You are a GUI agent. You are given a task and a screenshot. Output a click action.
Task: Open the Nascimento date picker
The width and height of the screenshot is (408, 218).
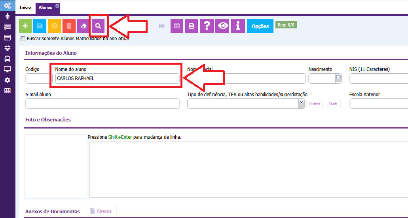click(x=338, y=78)
